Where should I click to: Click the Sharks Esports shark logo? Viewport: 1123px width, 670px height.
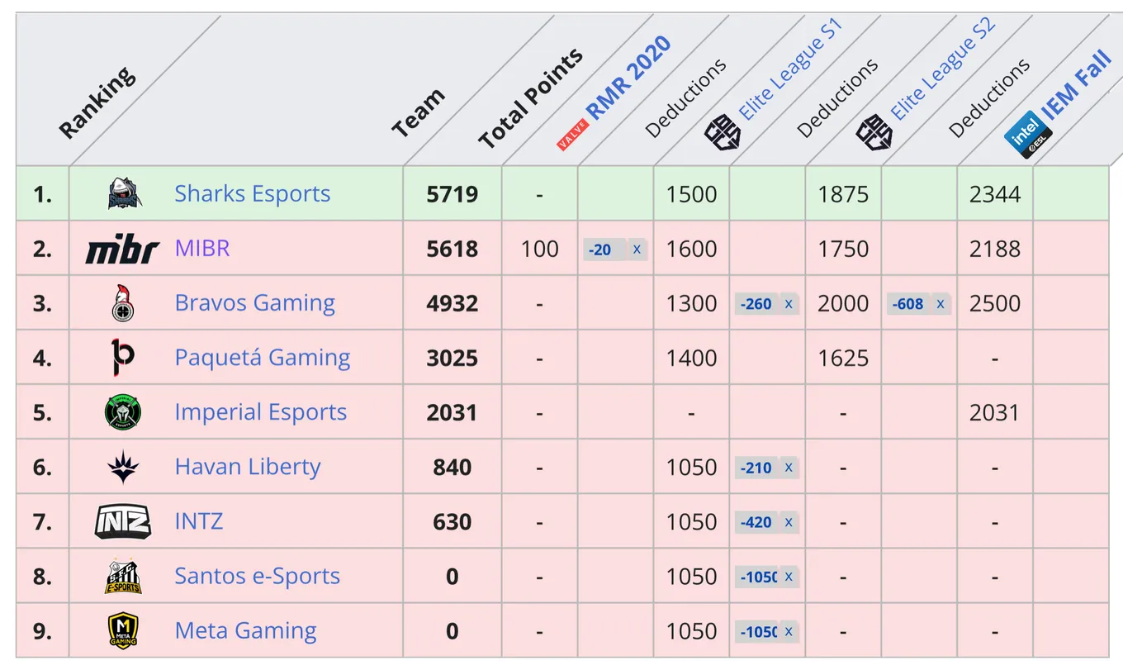click(123, 194)
